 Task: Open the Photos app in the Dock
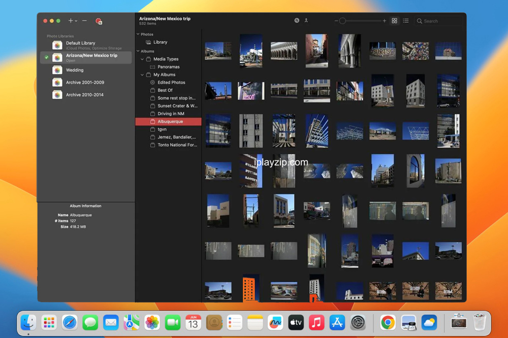click(x=152, y=322)
